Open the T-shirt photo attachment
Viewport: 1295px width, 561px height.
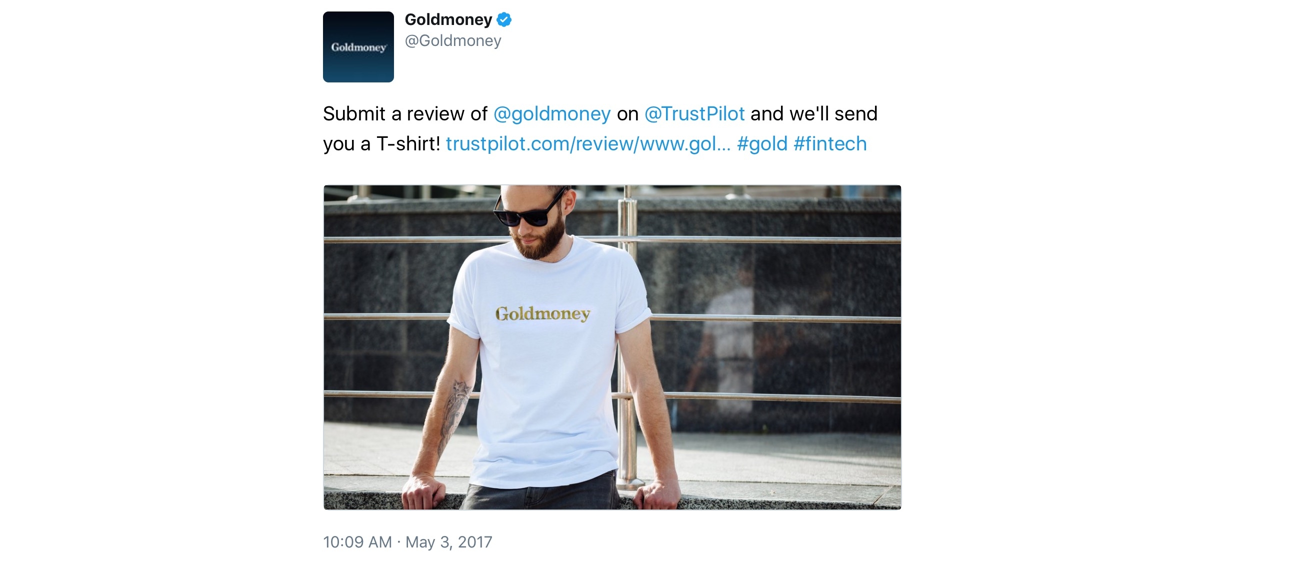pyautogui.click(x=612, y=347)
